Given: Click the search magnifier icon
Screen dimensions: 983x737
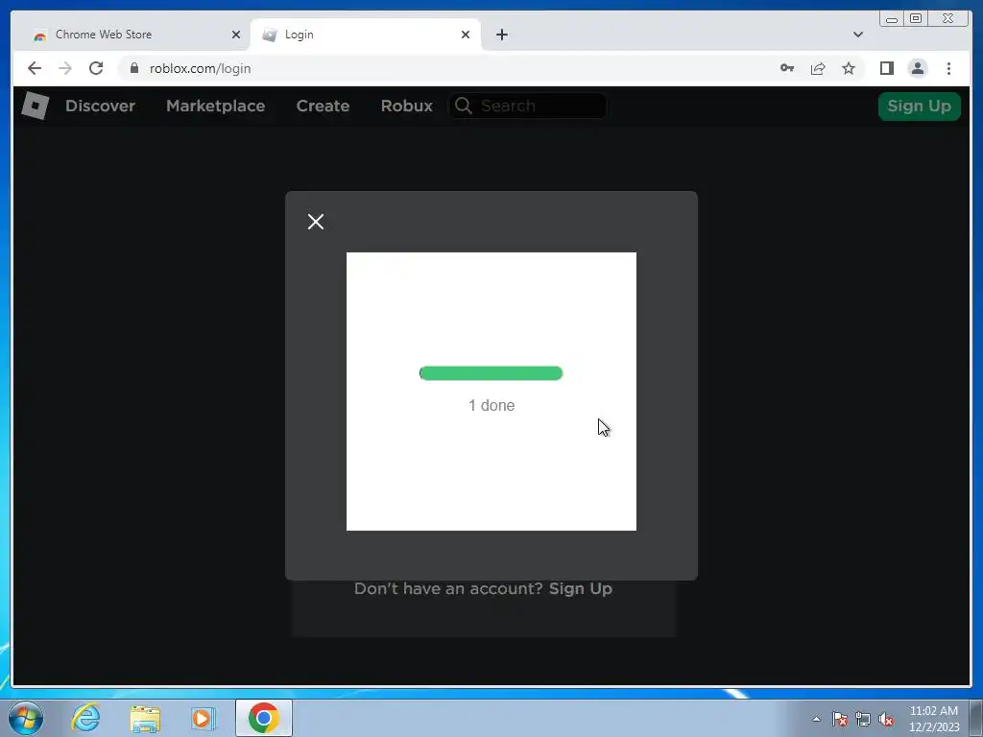Looking at the screenshot, I should pyautogui.click(x=464, y=106).
